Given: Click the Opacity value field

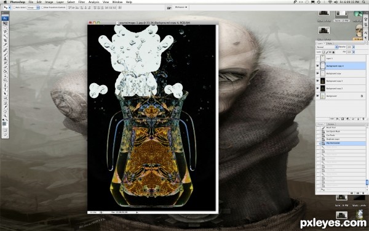Looking at the screenshot, I should [x=349, y=47].
